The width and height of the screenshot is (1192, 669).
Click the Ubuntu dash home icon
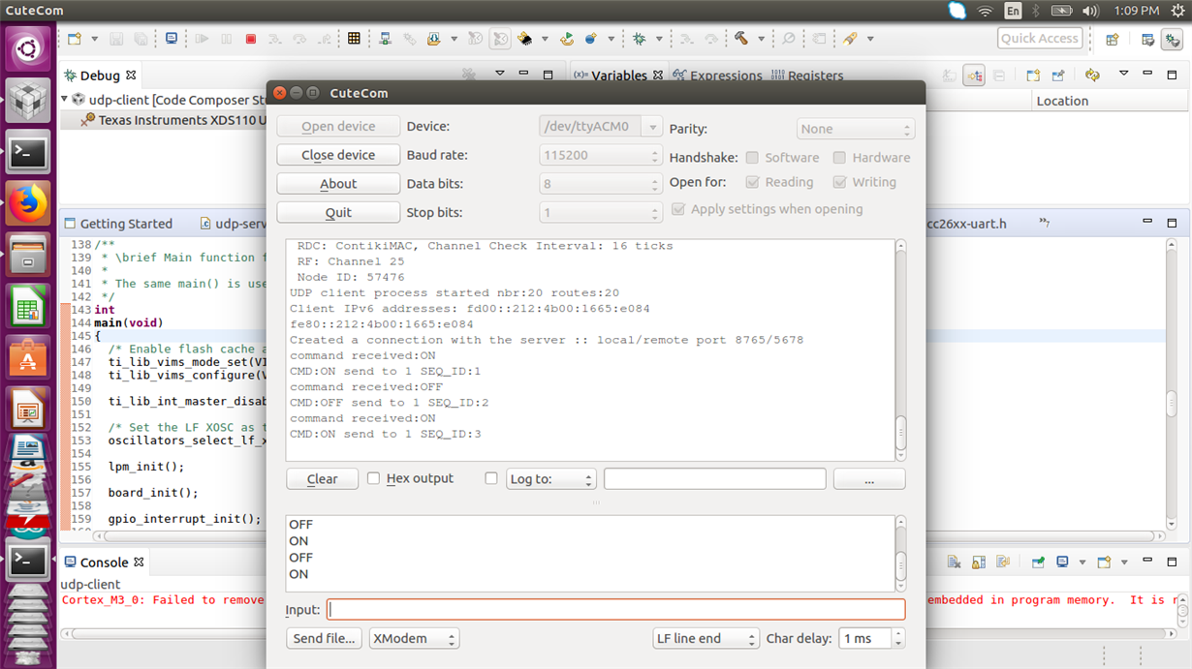(x=28, y=47)
